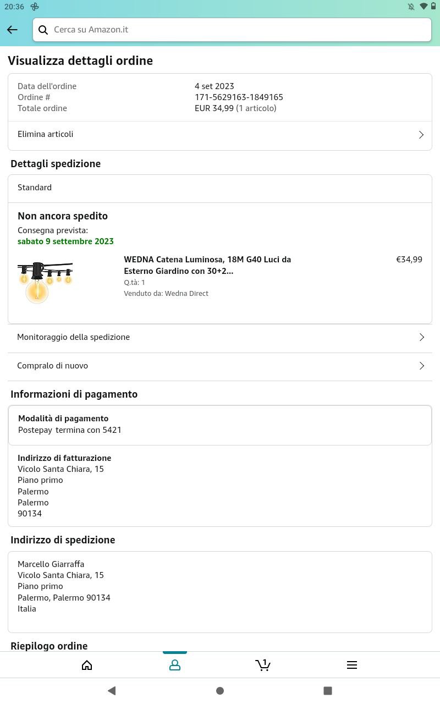Viewport: 440px width, 704px height.
Task: Select Elimina articoli row
Action: [220, 135]
